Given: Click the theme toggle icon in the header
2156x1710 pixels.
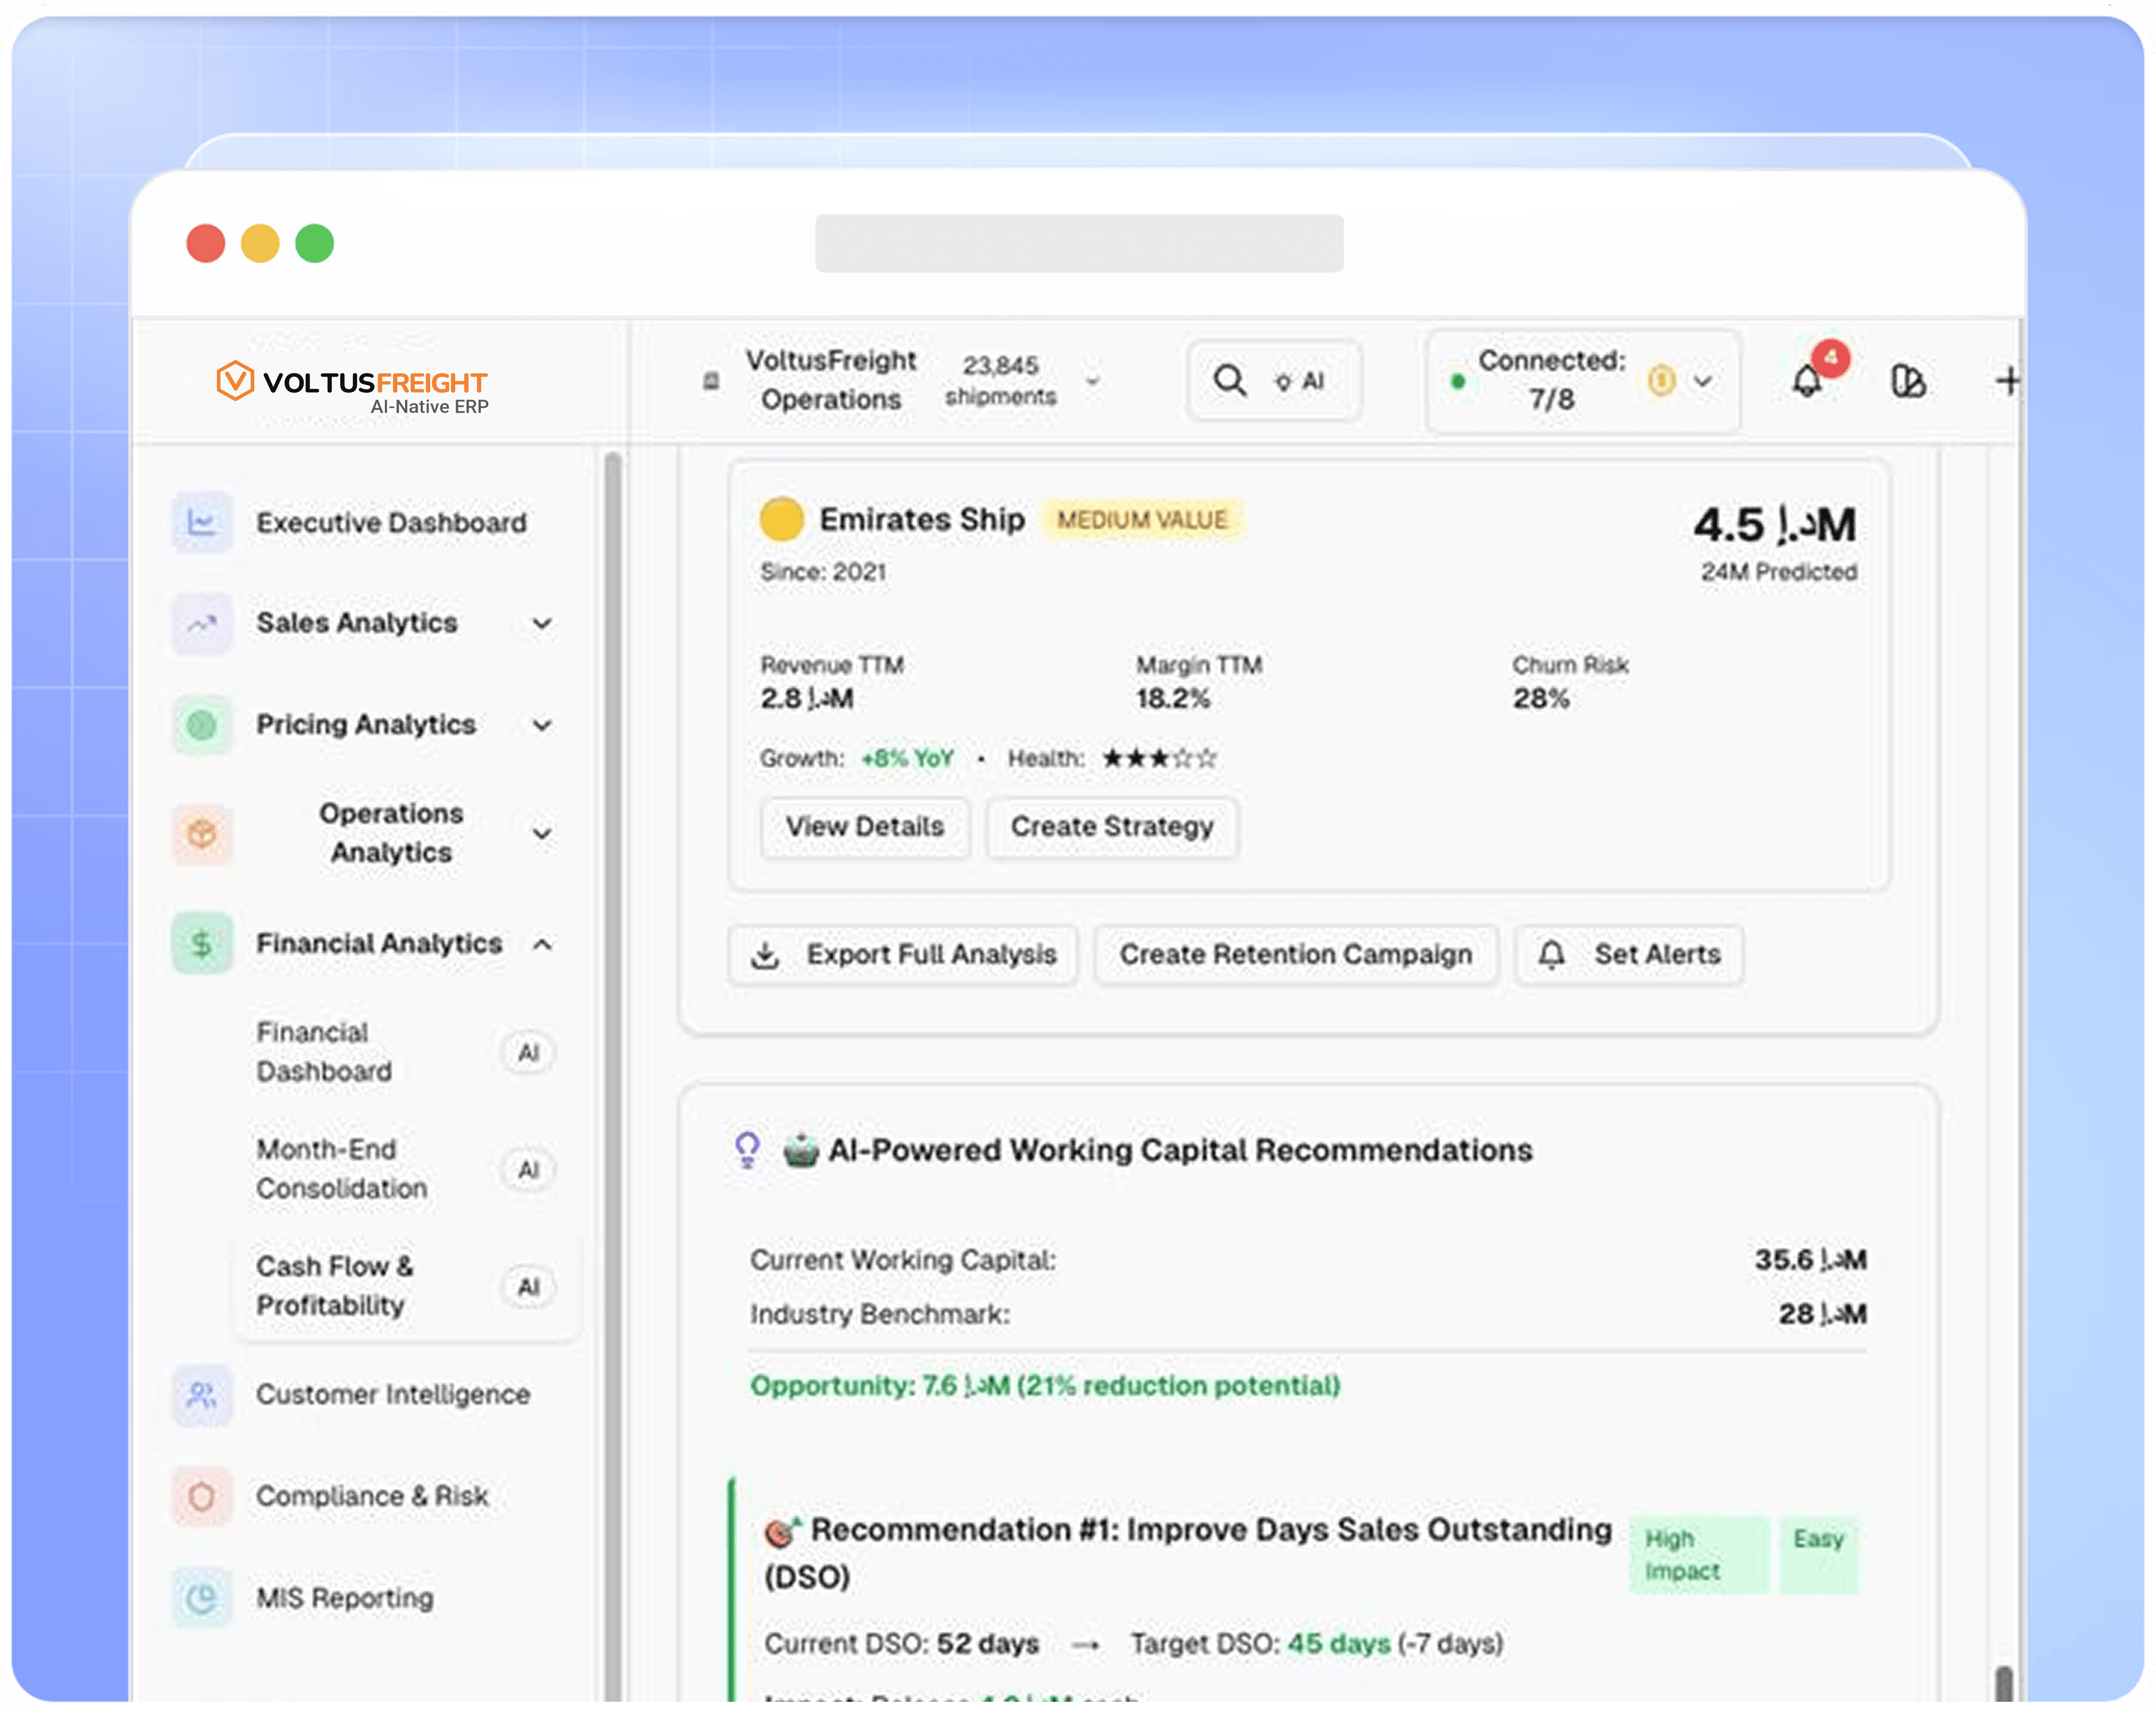Looking at the screenshot, I should click(x=1907, y=381).
